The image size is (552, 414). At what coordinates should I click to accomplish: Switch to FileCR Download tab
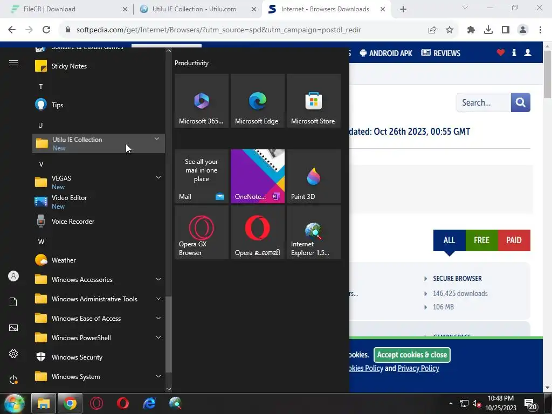point(67,9)
